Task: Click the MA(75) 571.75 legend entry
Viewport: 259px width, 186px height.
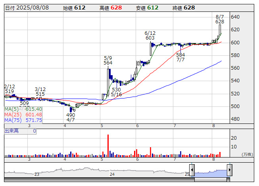Action: (x=23, y=120)
